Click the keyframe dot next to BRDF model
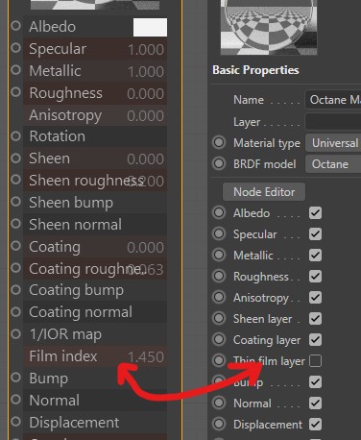The width and height of the screenshot is (361, 440). [219, 163]
